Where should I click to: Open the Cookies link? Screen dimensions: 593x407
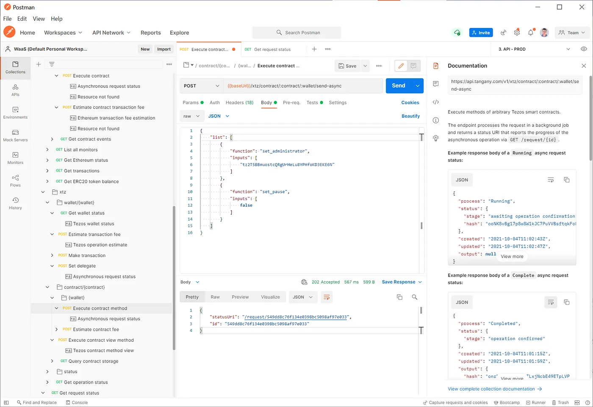coord(410,102)
